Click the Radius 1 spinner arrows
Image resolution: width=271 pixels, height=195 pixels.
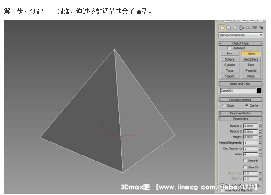click(260, 126)
